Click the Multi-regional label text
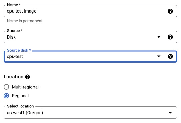 point(25,87)
